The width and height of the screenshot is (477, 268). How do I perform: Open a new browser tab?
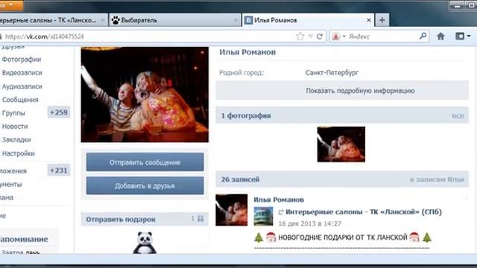tap(382, 20)
